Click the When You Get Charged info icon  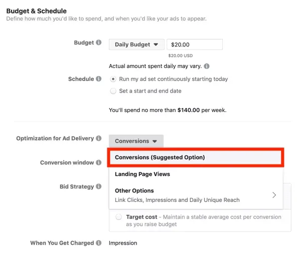99,243
